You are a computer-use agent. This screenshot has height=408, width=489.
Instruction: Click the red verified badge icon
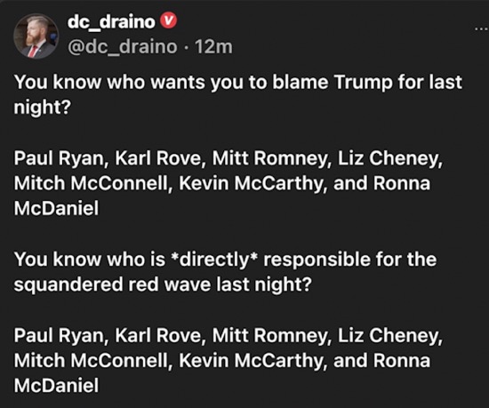168,20
